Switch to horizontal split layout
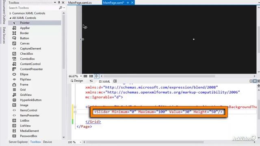The height and width of the screenshot is (146, 260). coord(255,81)
